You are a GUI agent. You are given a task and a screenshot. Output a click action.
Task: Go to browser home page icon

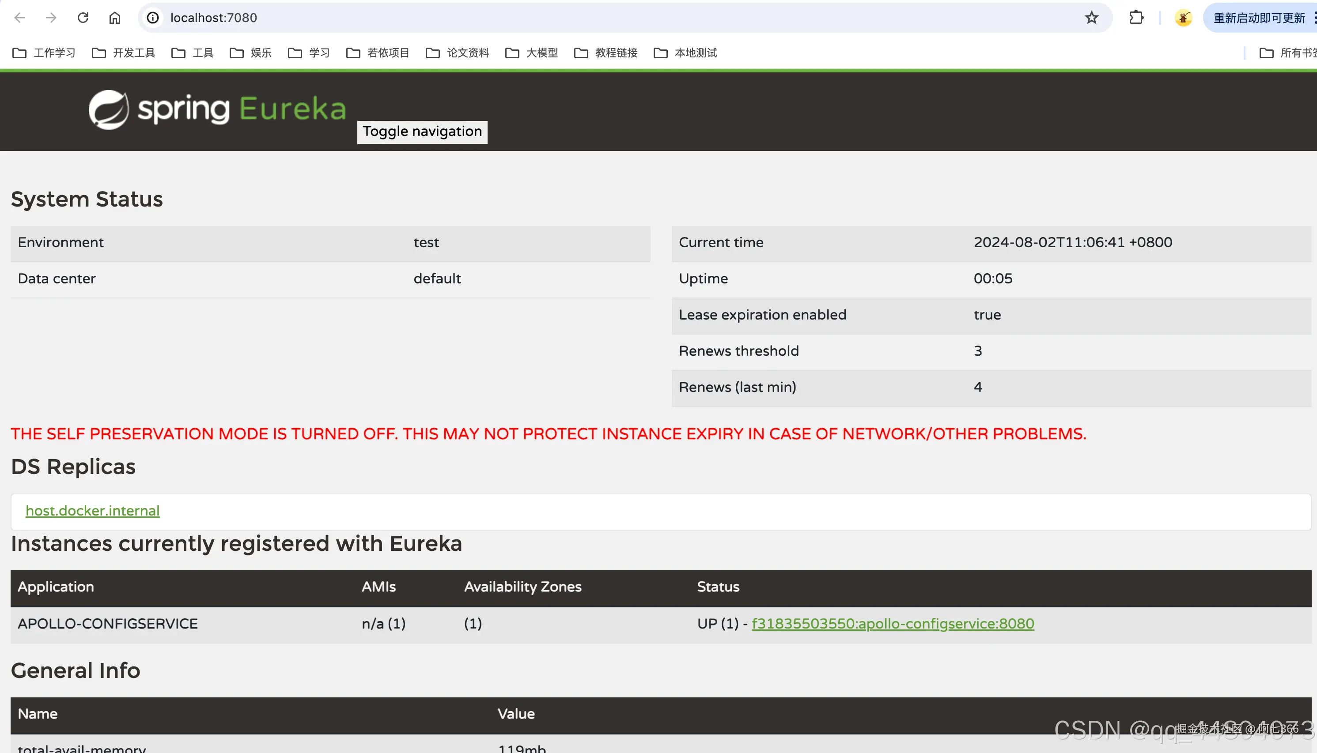[114, 18]
